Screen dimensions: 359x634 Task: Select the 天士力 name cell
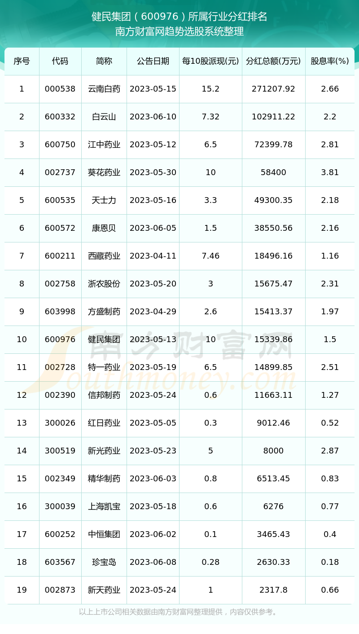(104, 200)
